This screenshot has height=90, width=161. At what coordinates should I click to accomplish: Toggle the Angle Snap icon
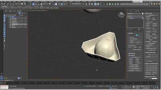(62, 4)
